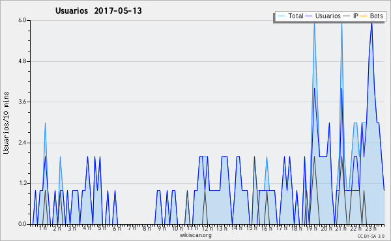Click the '20 h' x-axis label
The height and width of the screenshot is (241, 391).
326,229
